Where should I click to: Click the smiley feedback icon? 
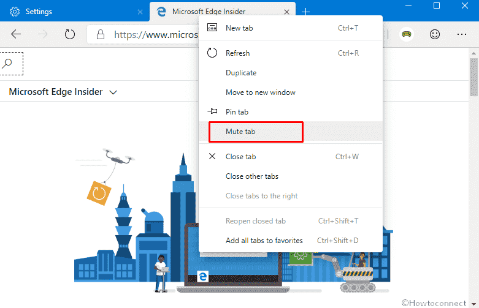point(434,34)
